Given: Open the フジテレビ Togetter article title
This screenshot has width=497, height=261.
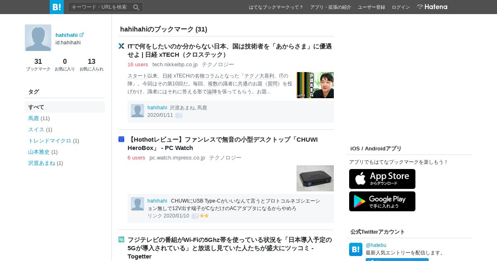Looking at the screenshot, I should tap(229, 248).
